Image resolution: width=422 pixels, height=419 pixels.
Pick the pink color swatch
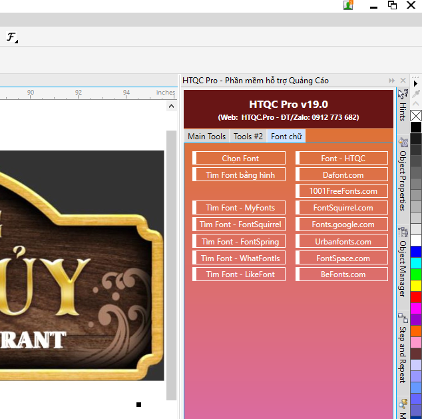point(416,342)
